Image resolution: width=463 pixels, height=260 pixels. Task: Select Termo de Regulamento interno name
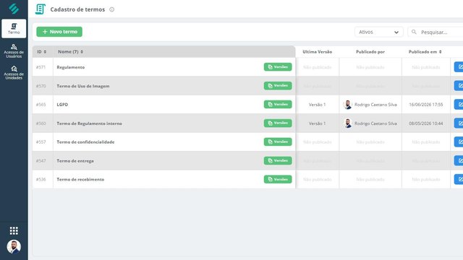click(89, 123)
